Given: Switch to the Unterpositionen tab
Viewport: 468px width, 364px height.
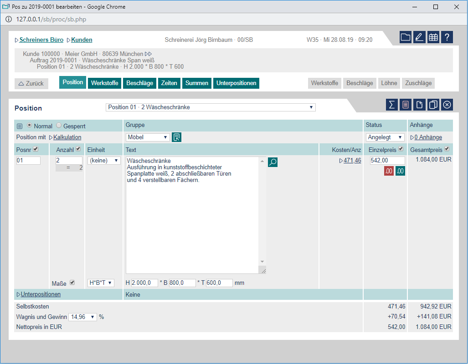Looking at the screenshot, I should [x=236, y=83].
